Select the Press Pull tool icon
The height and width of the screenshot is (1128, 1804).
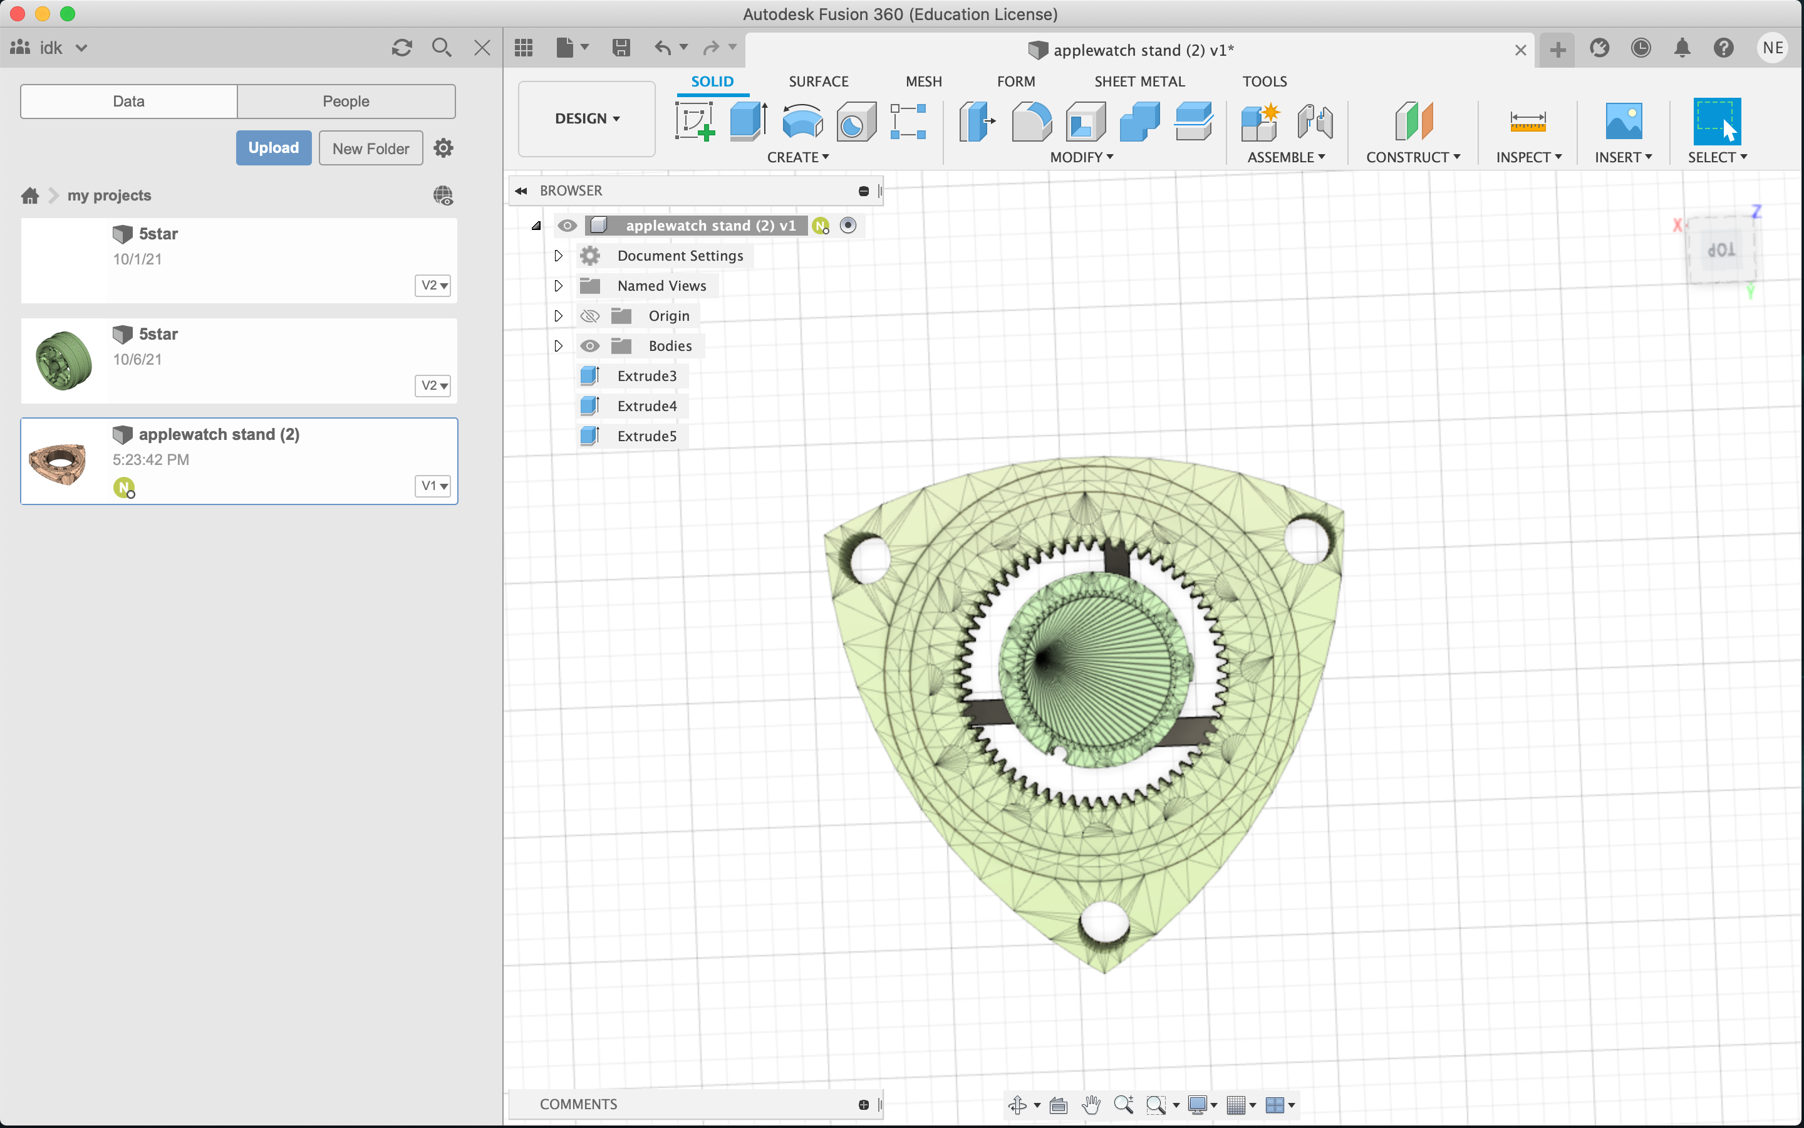click(x=977, y=122)
